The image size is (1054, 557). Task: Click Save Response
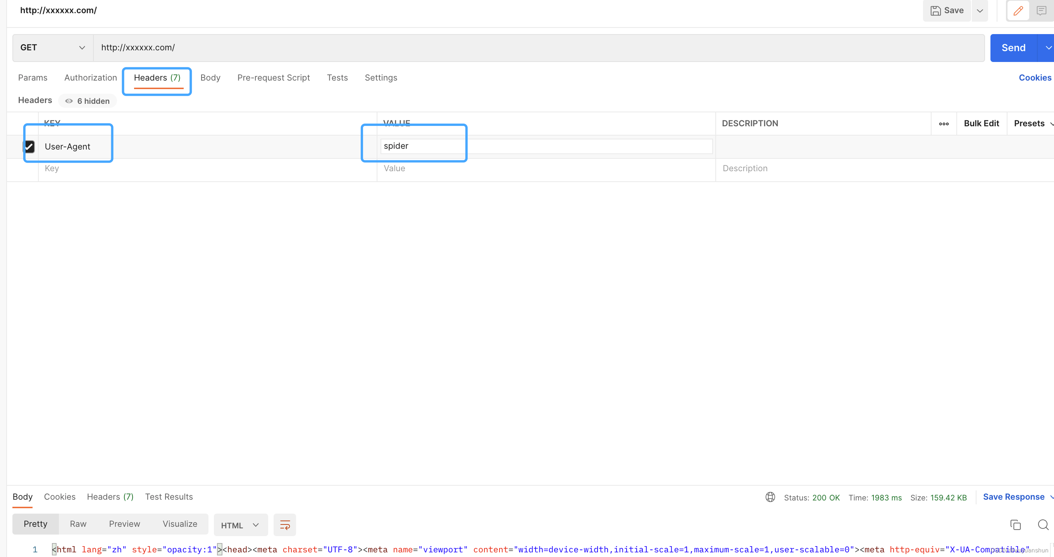tap(1013, 497)
